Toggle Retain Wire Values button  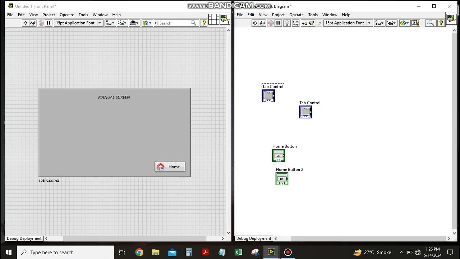click(295, 23)
